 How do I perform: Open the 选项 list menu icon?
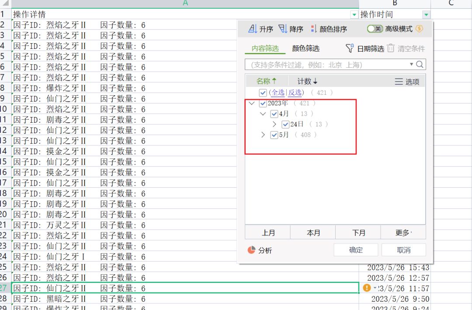[x=399, y=82]
